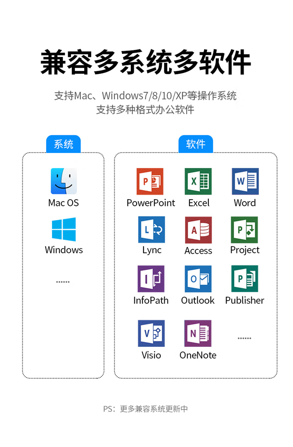Select the Lync icon
Viewport: 293px width, 447px height.
152,230
